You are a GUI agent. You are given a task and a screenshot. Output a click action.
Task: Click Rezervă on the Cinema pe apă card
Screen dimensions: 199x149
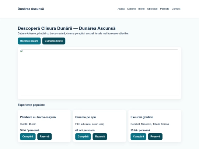[x=100, y=136]
